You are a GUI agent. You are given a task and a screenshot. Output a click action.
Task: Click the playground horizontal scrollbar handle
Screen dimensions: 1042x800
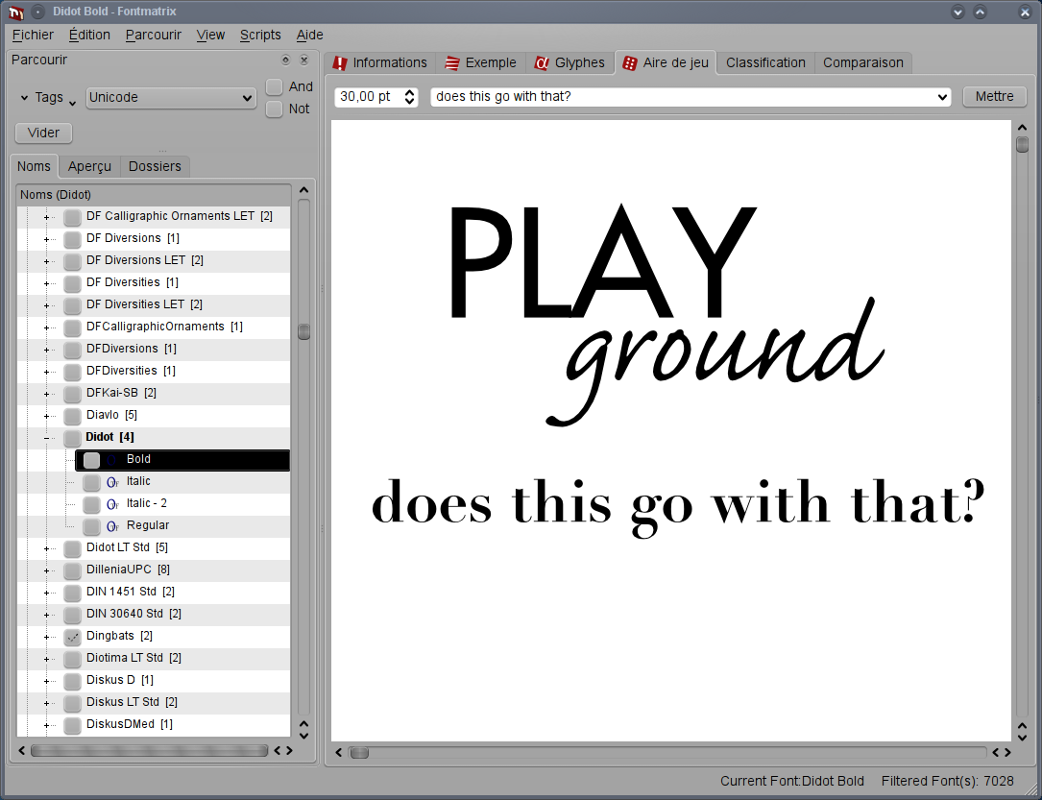point(359,753)
